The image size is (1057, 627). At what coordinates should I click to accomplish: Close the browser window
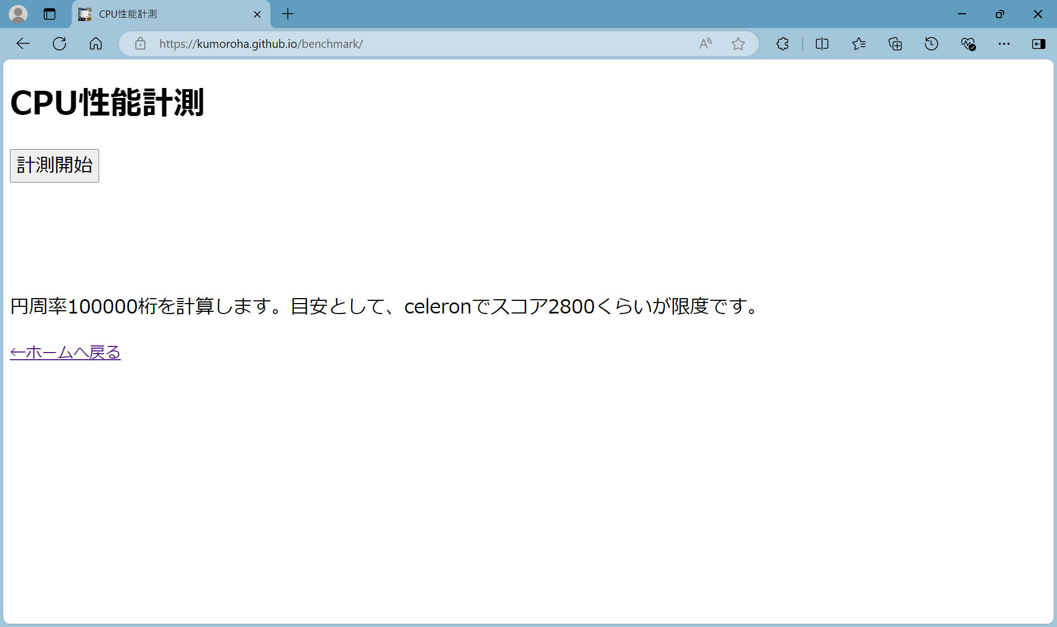(x=1038, y=14)
